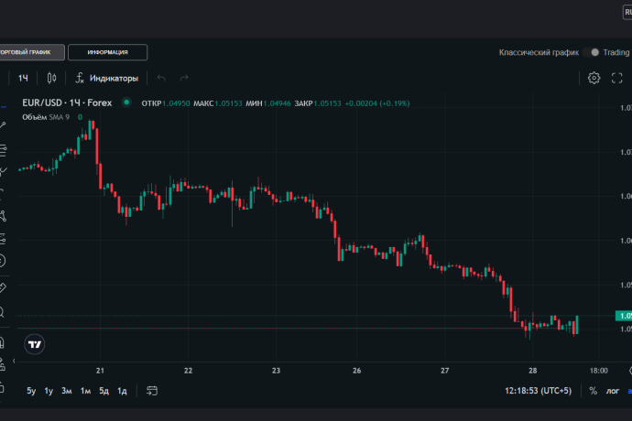Set the chart range to 3м
The width and height of the screenshot is (632, 421).
(67, 391)
